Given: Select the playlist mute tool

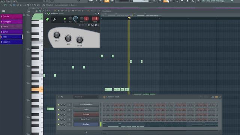Looking at the screenshot, I should pos(21,5).
